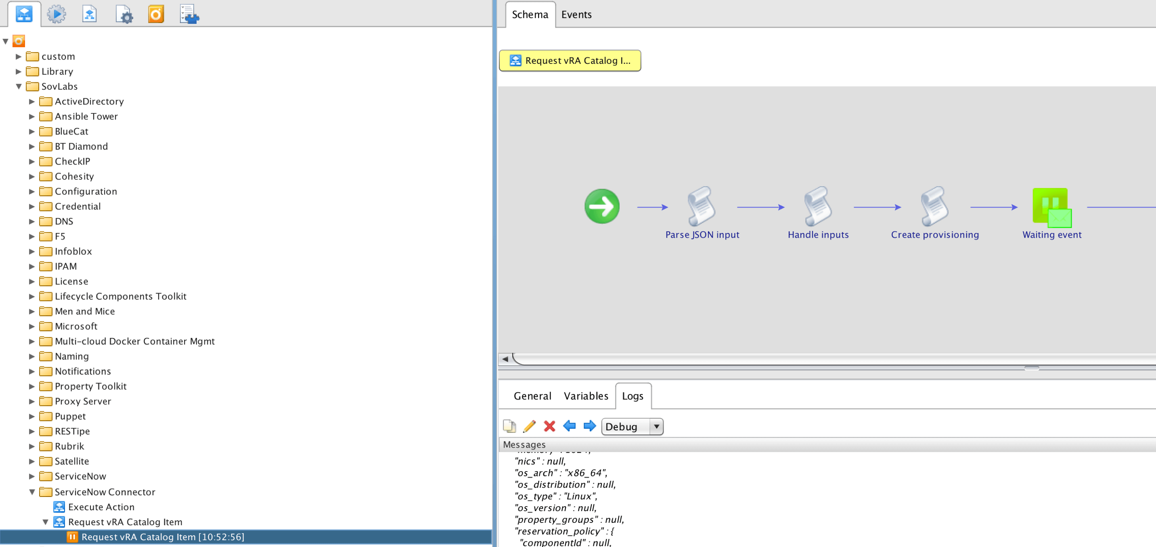Collapse the SovLabs folder

click(19, 86)
